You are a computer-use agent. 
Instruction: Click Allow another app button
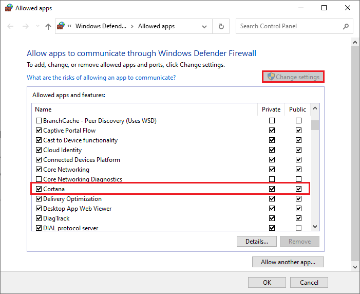point(288,262)
